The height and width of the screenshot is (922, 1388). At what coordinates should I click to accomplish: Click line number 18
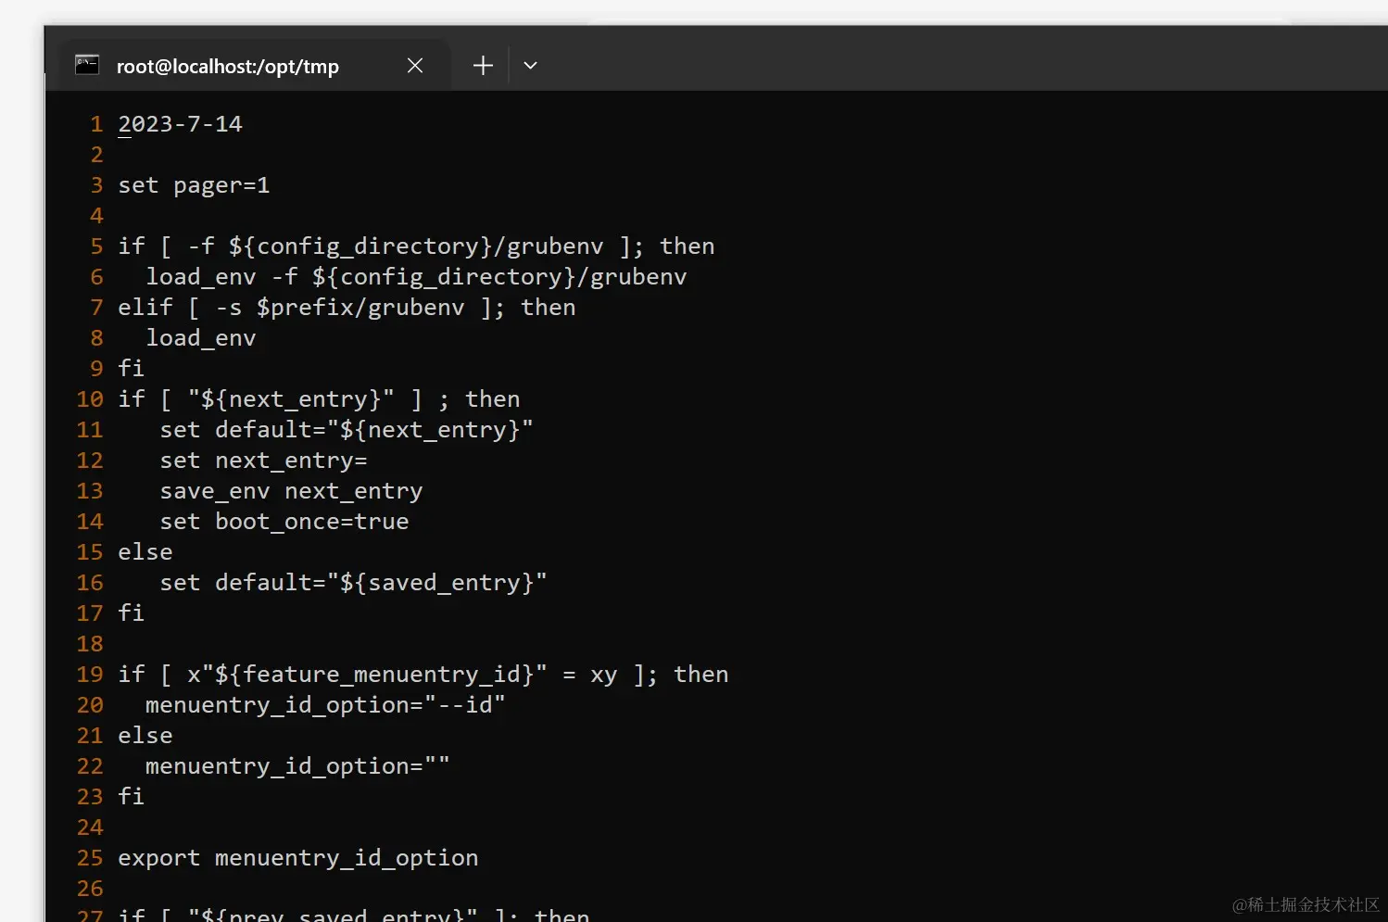[x=90, y=644]
